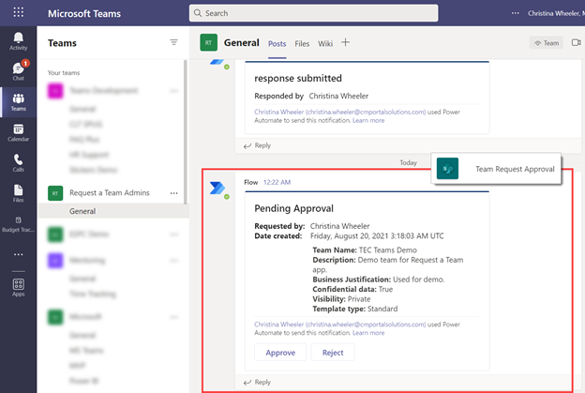Click into the Search box

(314, 13)
